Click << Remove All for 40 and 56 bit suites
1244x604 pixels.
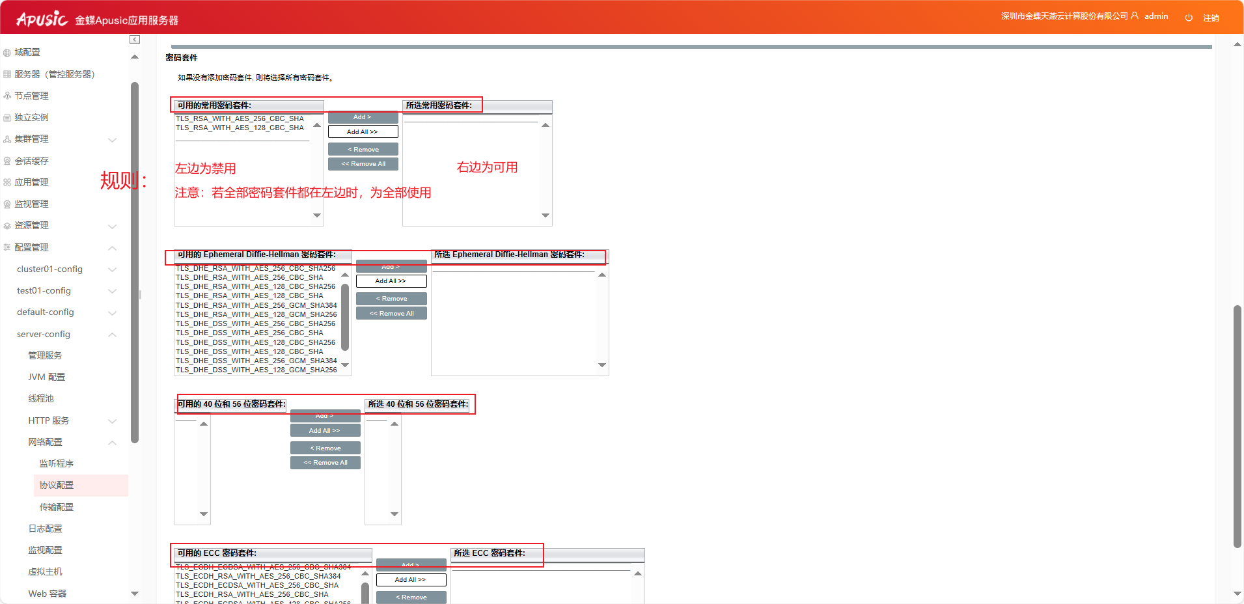[325, 463]
